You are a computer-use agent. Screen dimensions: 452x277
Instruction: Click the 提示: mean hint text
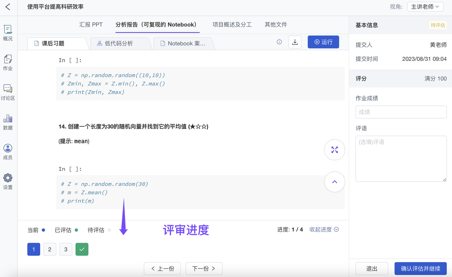coord(74,141)
